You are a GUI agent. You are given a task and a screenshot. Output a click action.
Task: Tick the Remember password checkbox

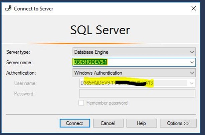pos(81,103)
